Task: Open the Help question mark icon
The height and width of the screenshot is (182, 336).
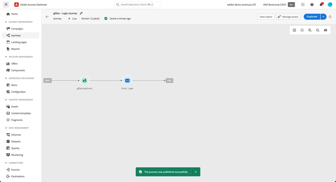Action: pos(312,4)
